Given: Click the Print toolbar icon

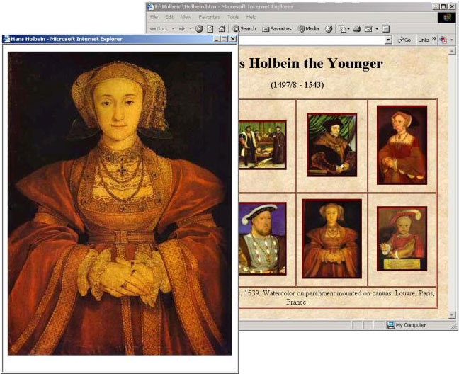Looking at the screenshot, I should tap(358, 29).
